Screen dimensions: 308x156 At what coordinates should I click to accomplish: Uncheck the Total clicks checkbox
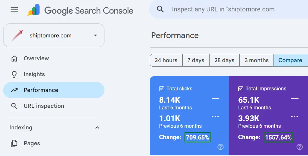161,89
